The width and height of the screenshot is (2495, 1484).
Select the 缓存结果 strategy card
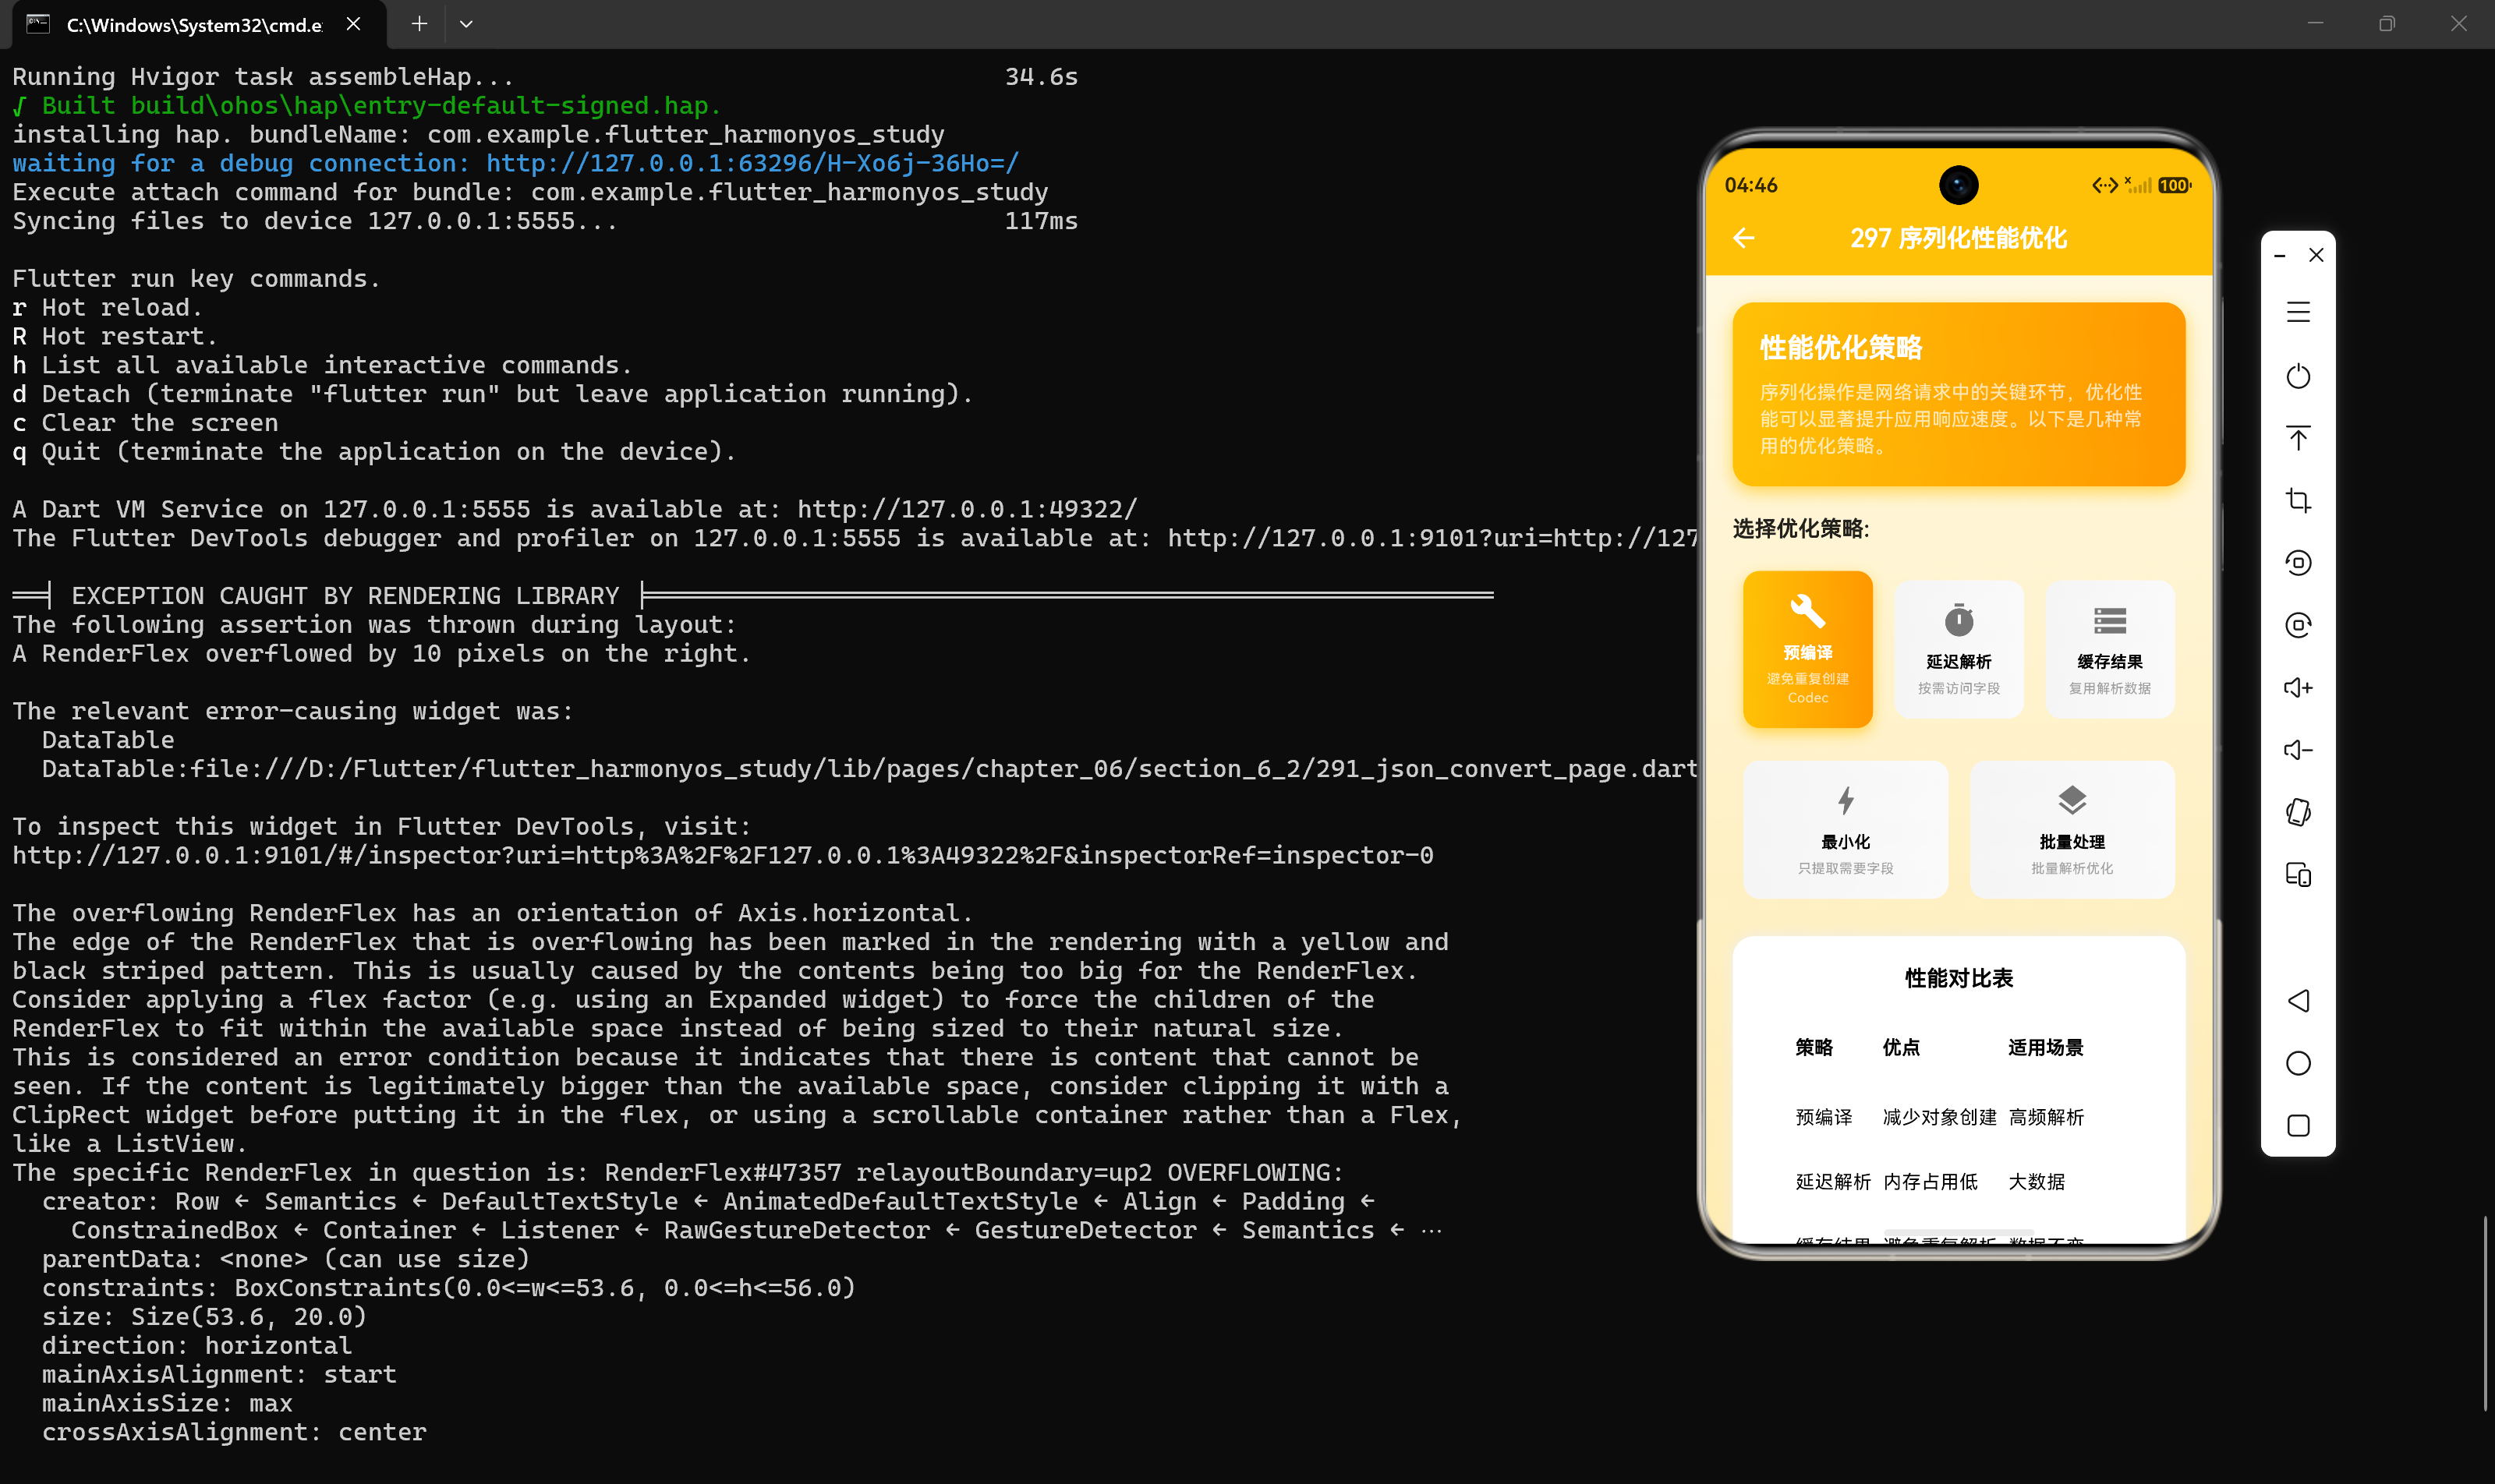(x=2110, y=649)
